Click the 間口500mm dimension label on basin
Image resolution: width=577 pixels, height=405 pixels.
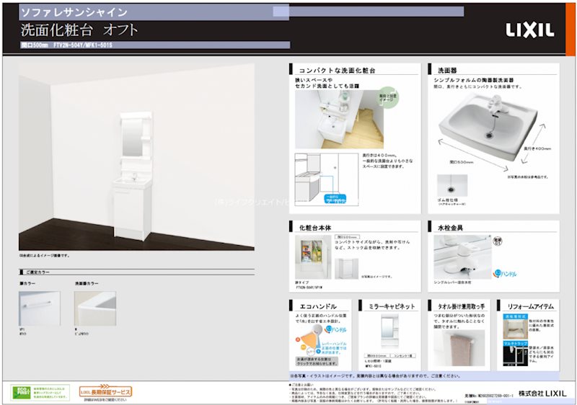click(462, 161)
